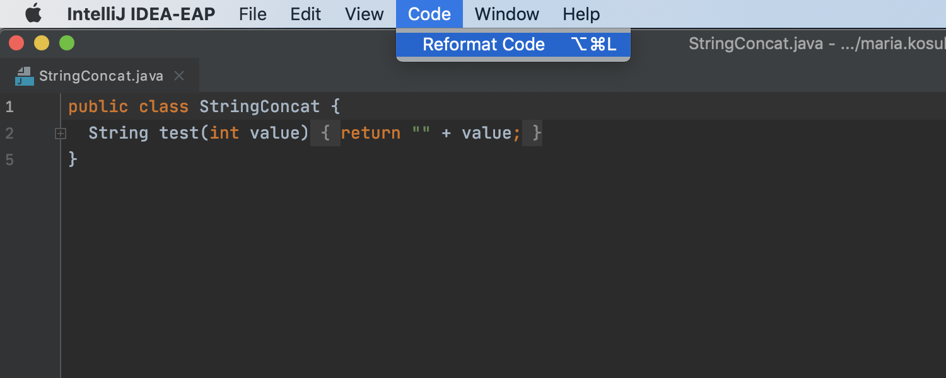Open the Edit menu

point(305,14)
